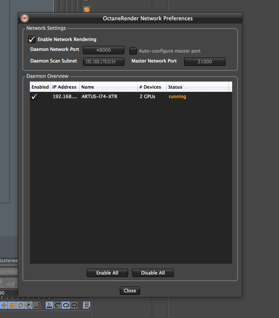Sort by the # Devices column header
Image resolution: width=279 pixels, height=318 pixels.
click(x=152, y=87)
